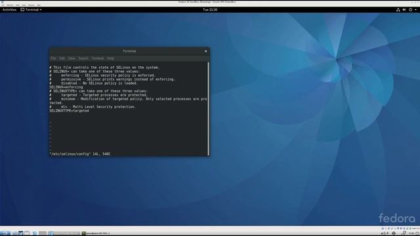Click the power icon in top bar
The height and width of the screenshot is (236, 420).
click(410, 10)
